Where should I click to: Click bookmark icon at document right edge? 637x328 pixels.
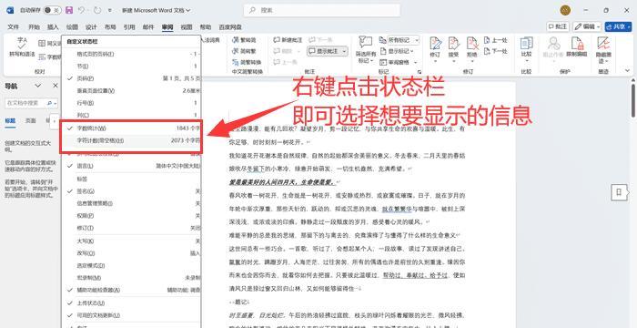619,192
